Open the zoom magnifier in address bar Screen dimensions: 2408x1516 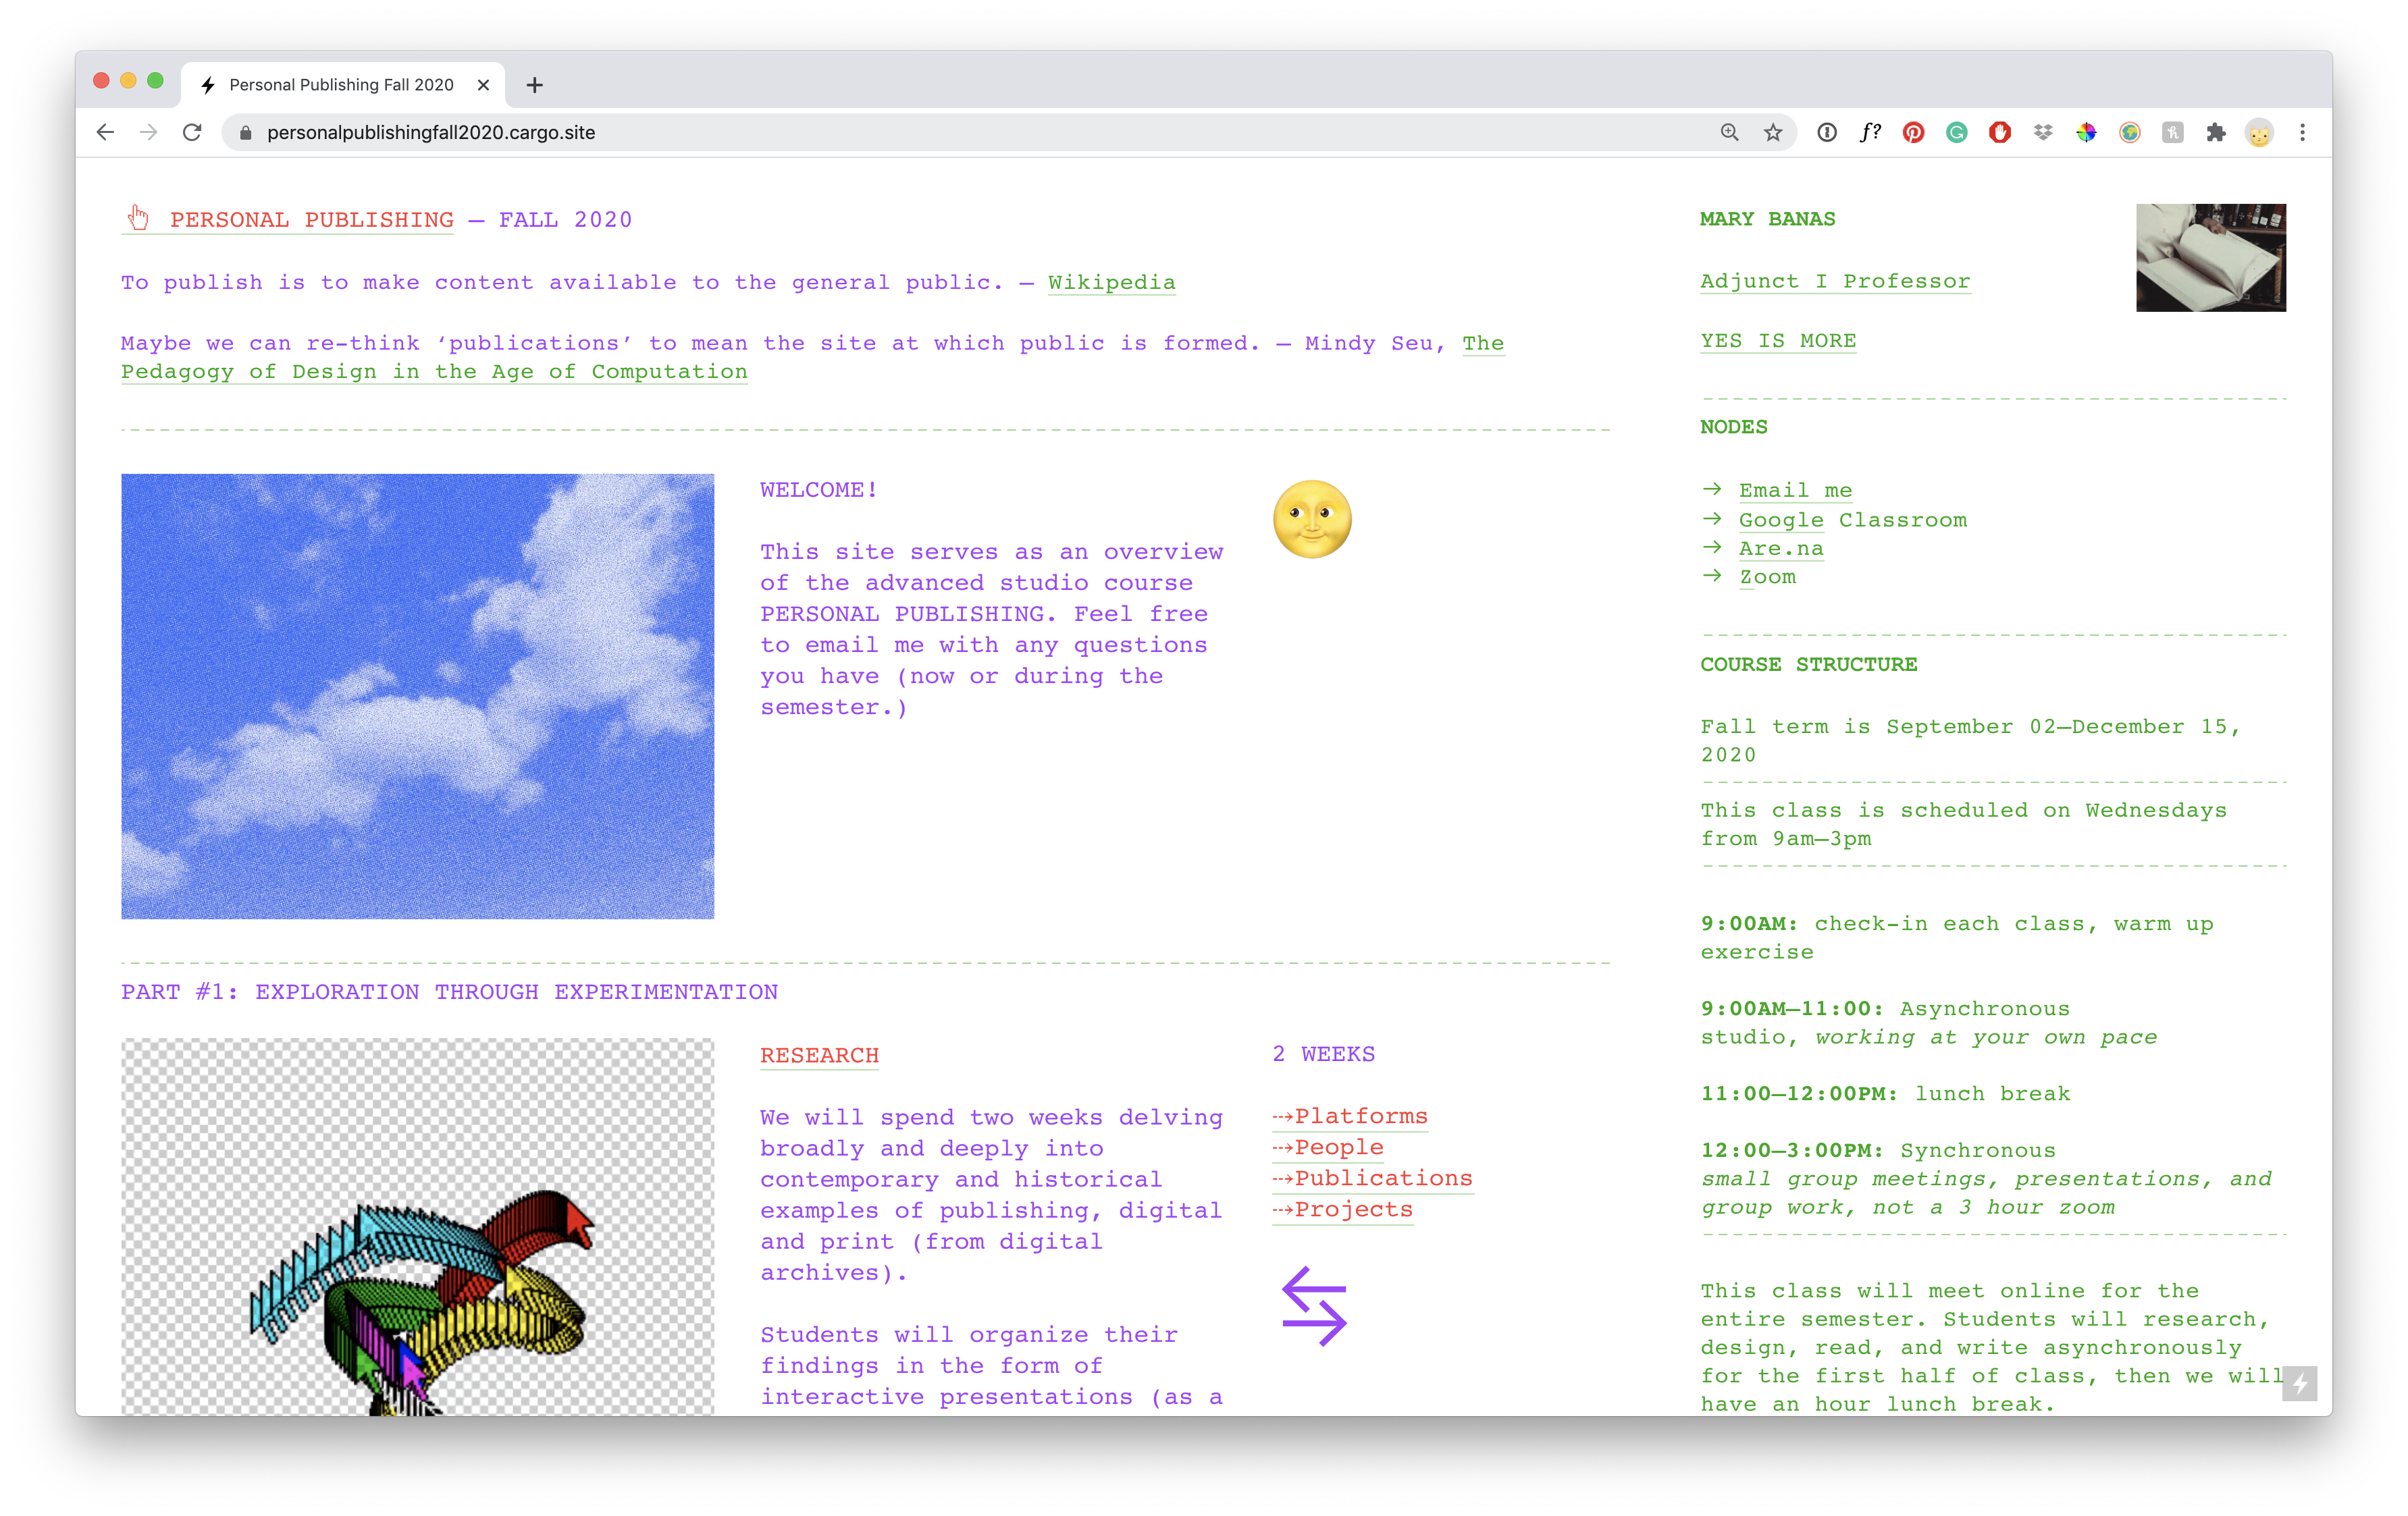1729,133
